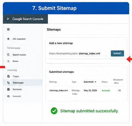Click the Add a new sitemap heading

coord(61,43)
